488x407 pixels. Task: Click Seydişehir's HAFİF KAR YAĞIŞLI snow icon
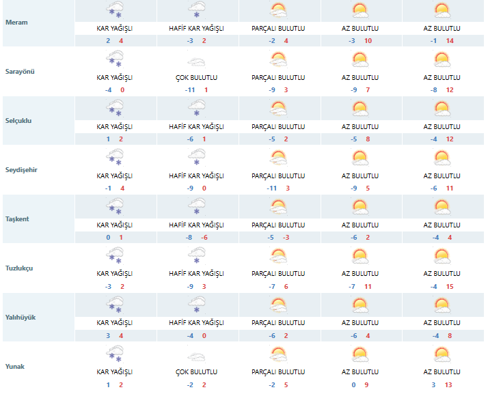point(196,158)
